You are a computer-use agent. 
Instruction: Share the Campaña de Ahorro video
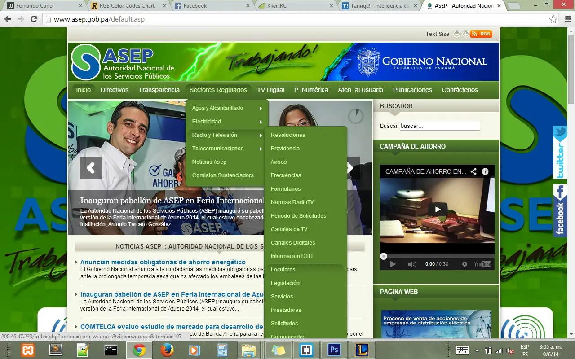(473, 171)
